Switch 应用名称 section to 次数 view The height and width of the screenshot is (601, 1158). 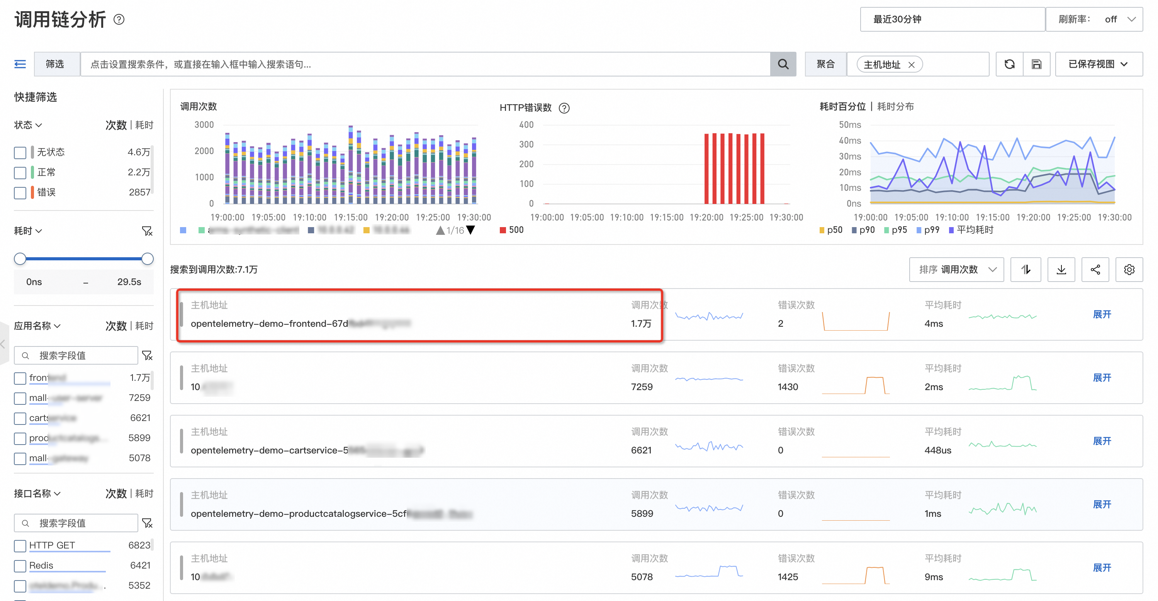(116, 326)
